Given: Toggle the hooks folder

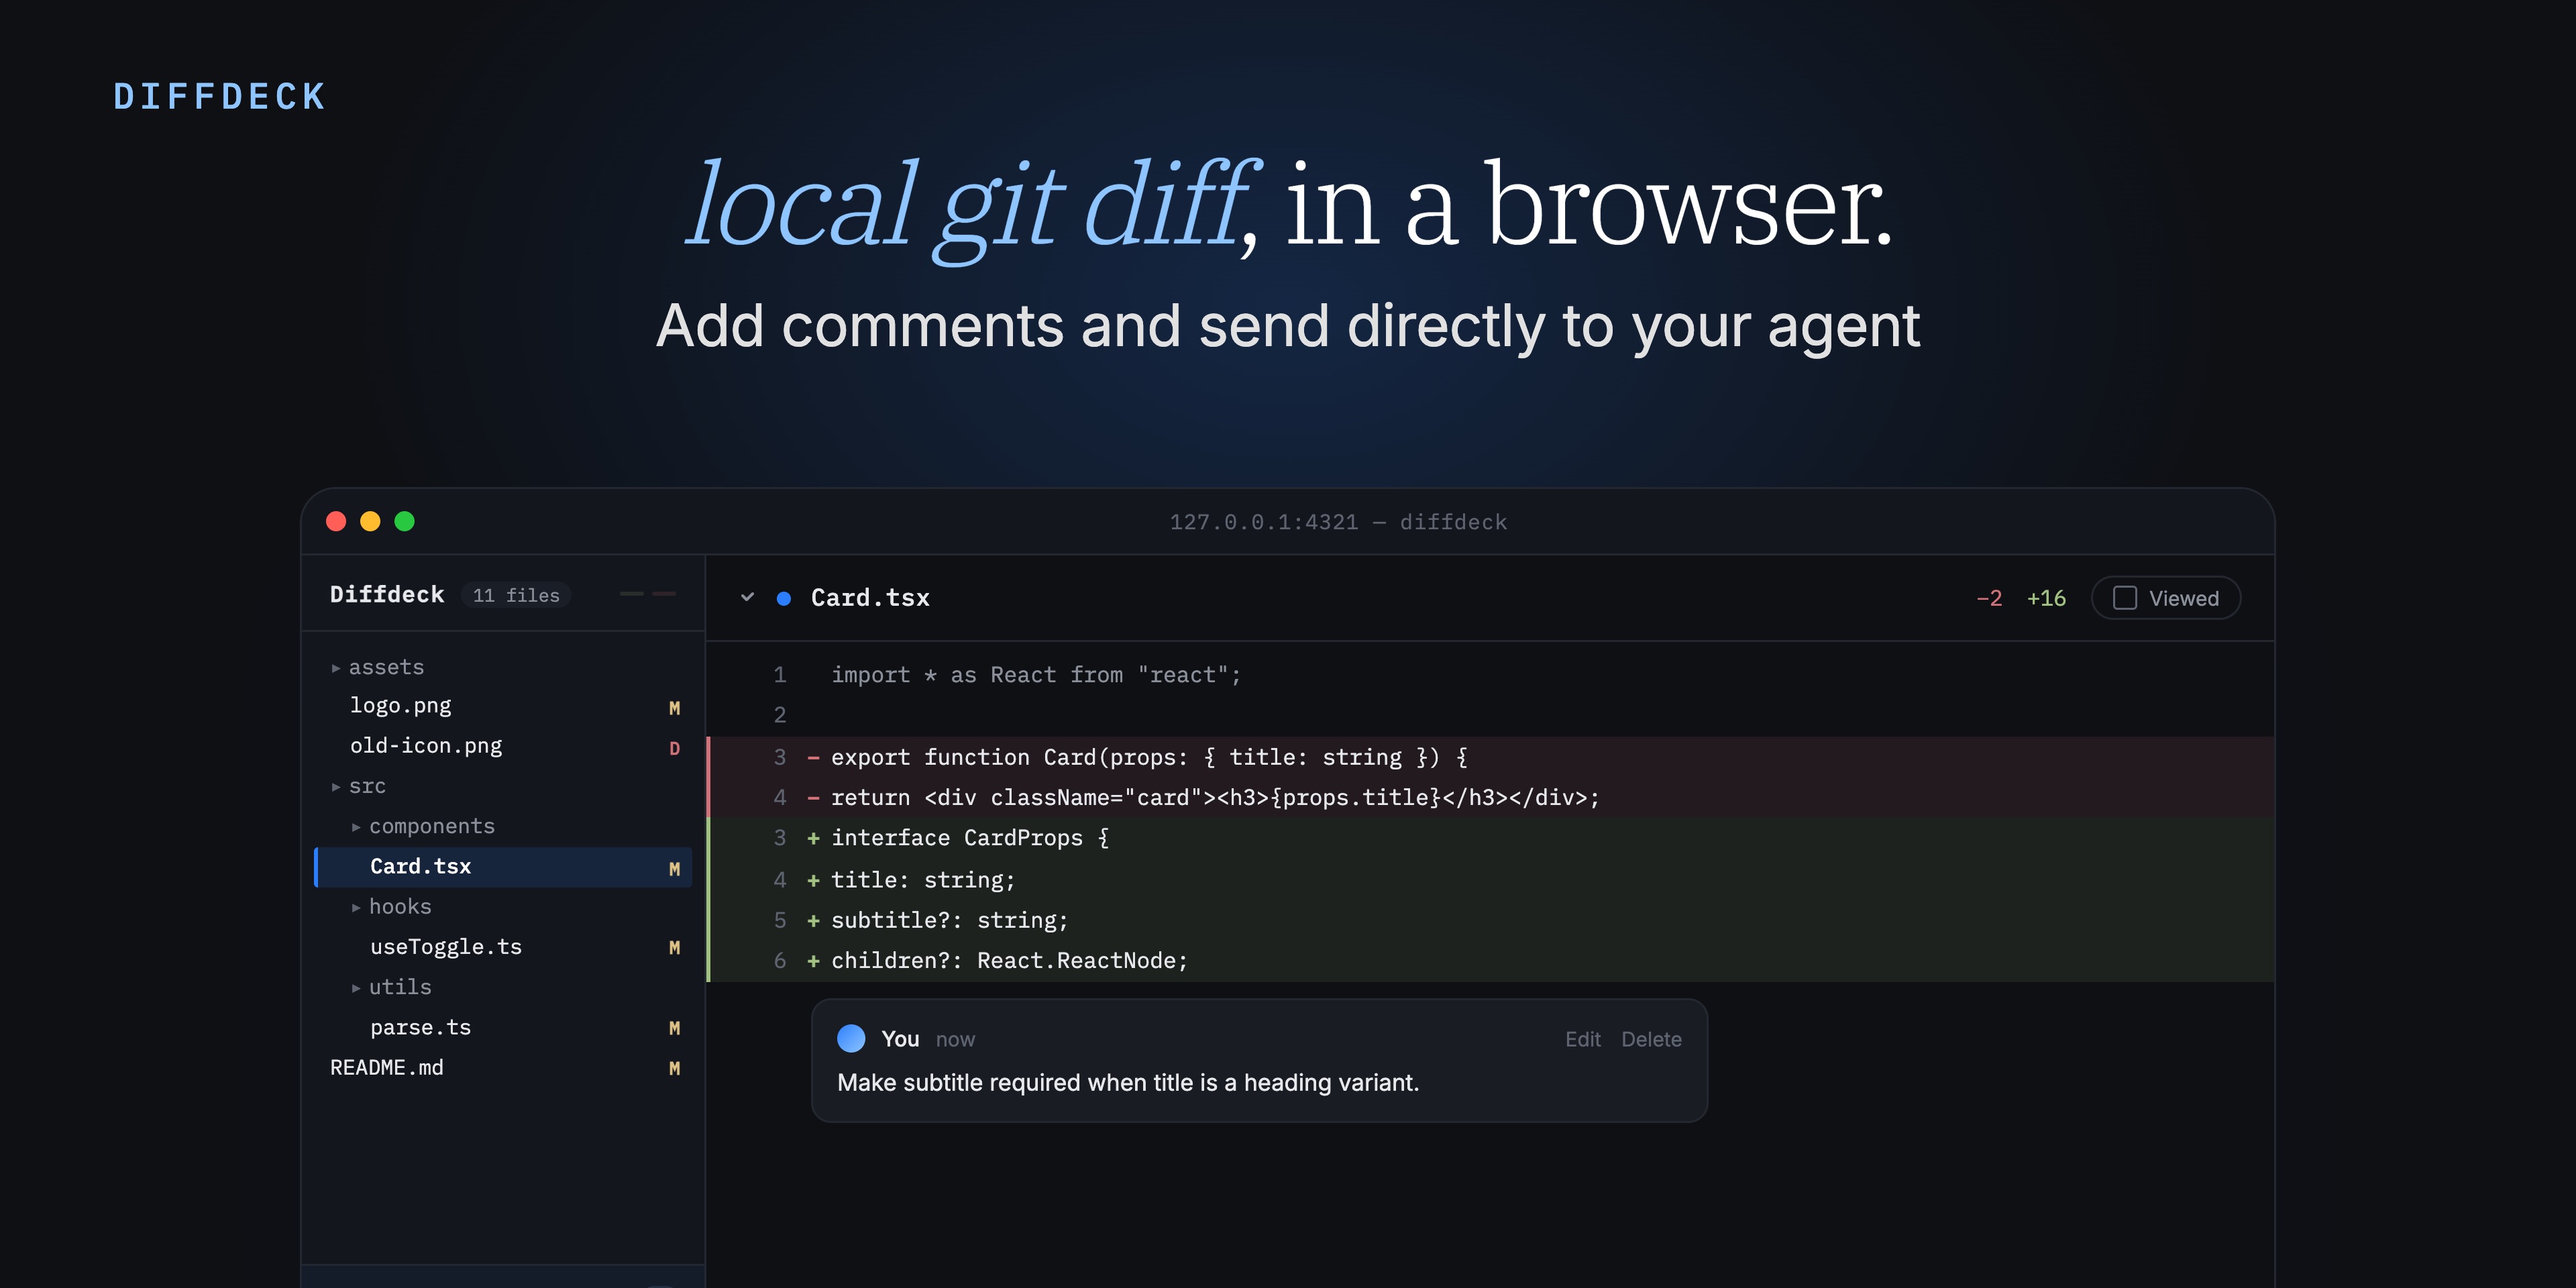Looking at the screenshot, I should 391,906.
